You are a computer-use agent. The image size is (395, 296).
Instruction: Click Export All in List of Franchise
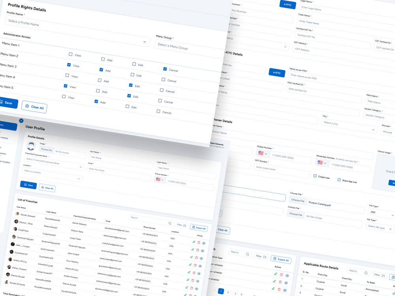click(199, 228)
